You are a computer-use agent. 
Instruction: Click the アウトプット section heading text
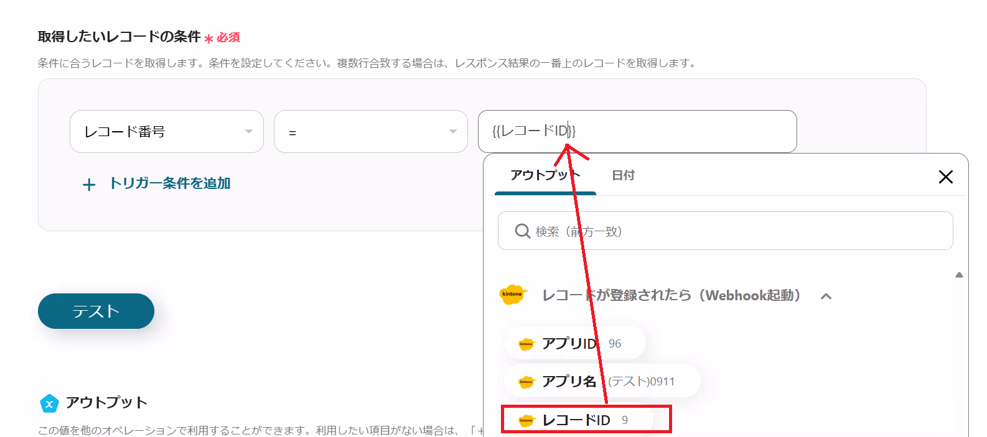pos(106,402)
